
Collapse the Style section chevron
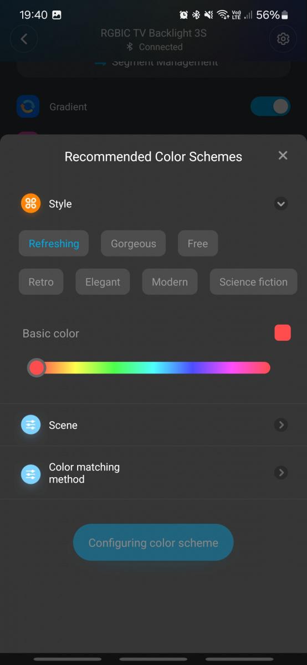(281, 204)
